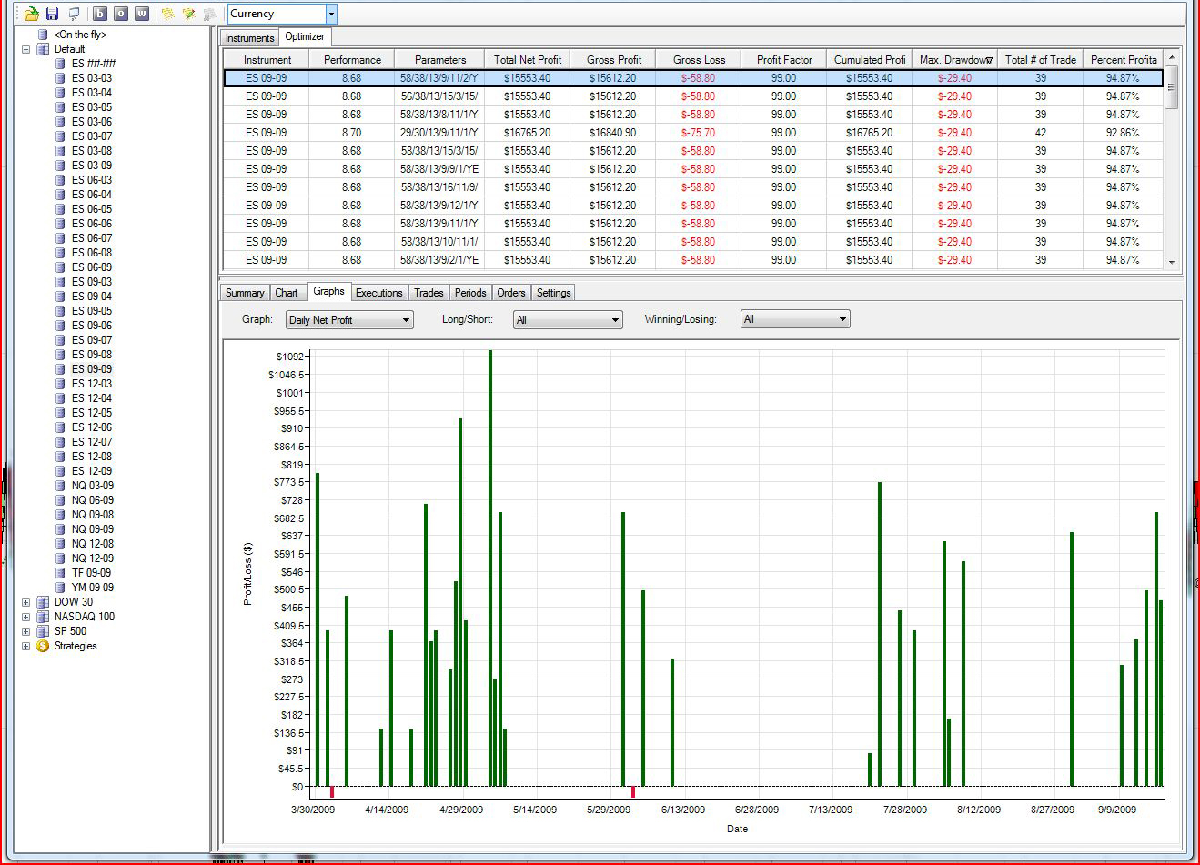Viewport: 1200px width, 865px height.
Task: Open the Executions tab
Action: pyautogui.click(x=378, y=293)
